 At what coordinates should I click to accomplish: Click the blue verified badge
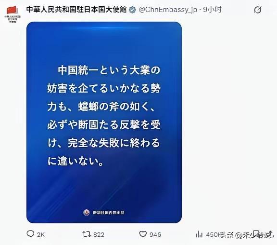[x=132, y=10]
